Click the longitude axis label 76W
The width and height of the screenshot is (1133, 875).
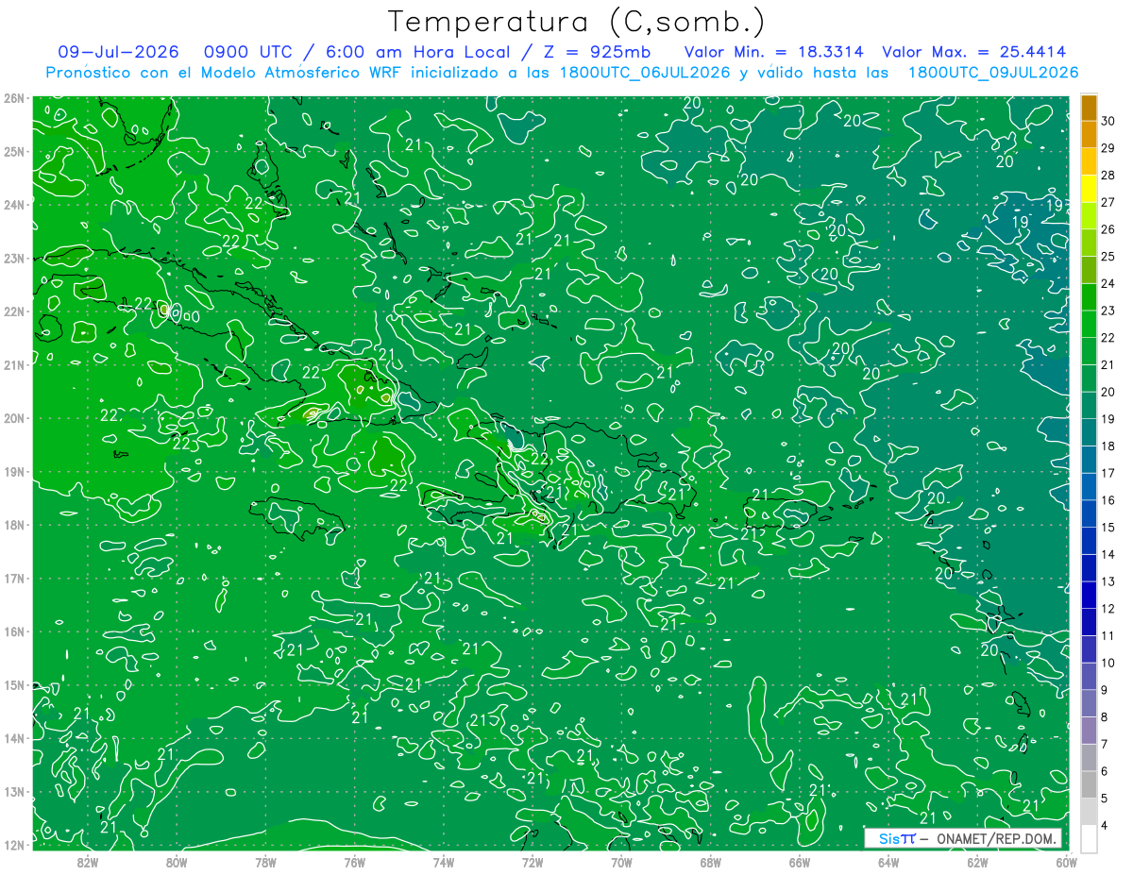354,861
